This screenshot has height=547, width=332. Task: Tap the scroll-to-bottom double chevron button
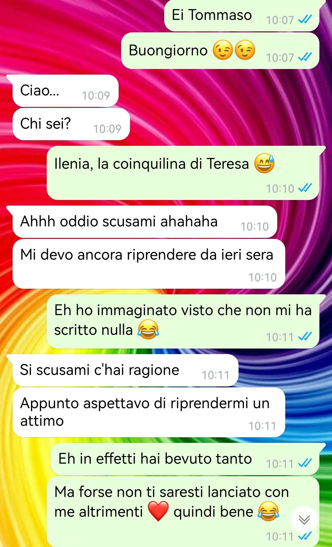(x=304, y=520)
